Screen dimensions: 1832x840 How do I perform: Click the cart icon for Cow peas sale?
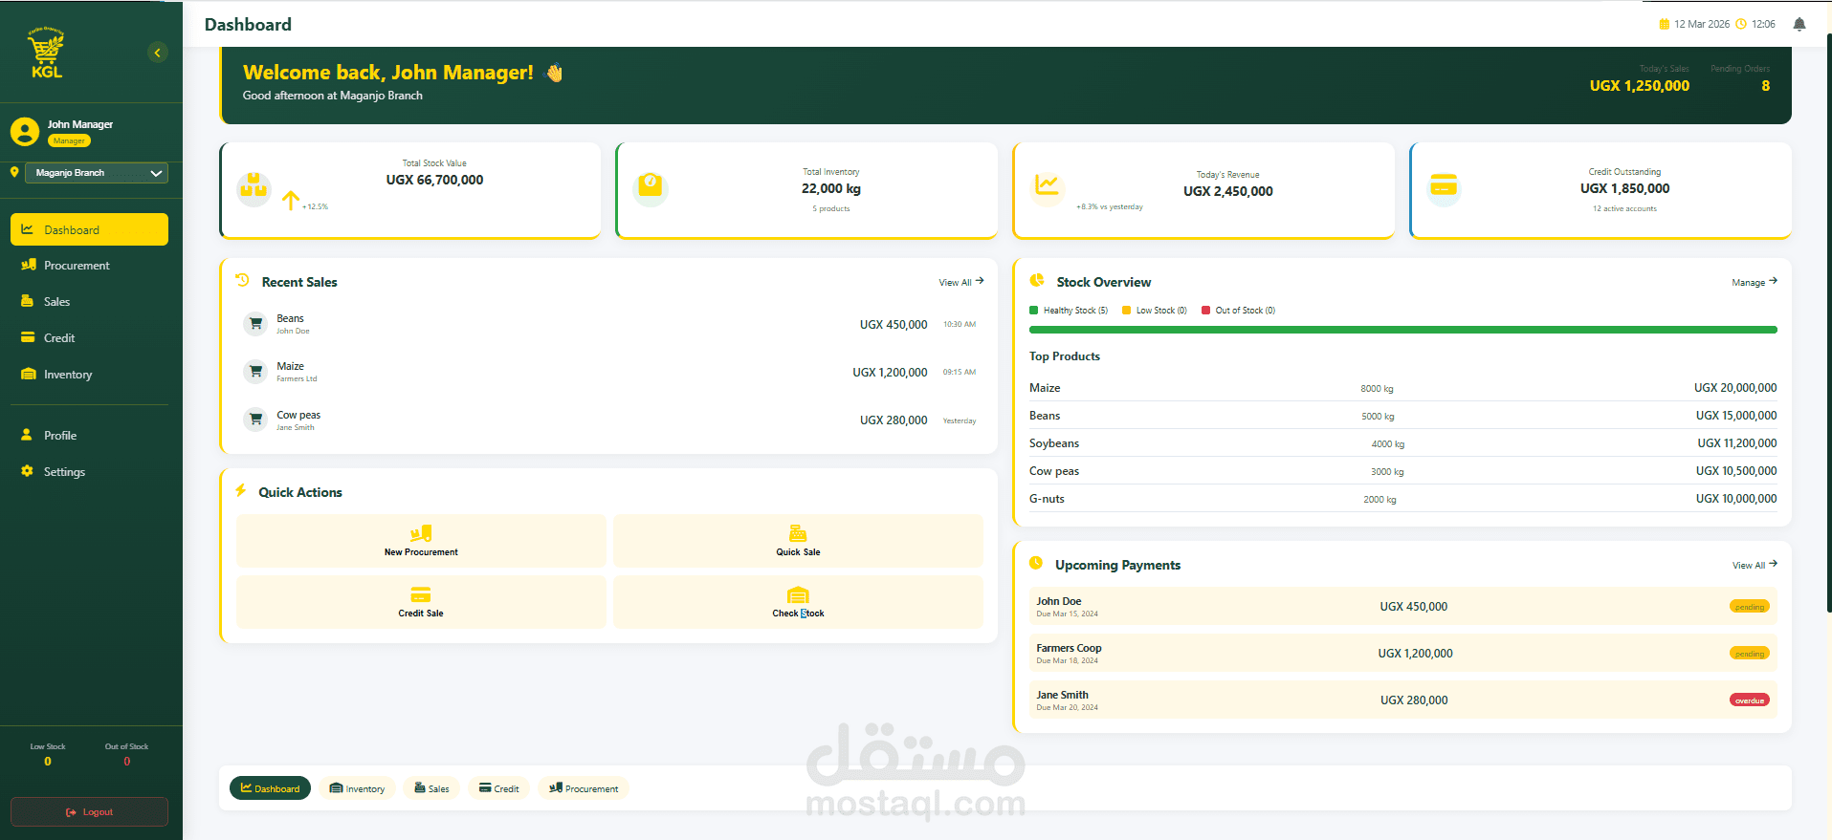point(255,420)
